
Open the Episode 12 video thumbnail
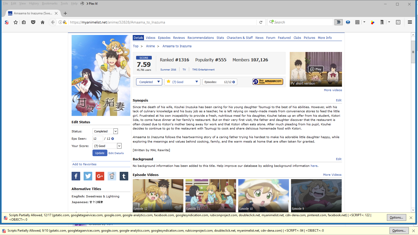tap(158, 196)
